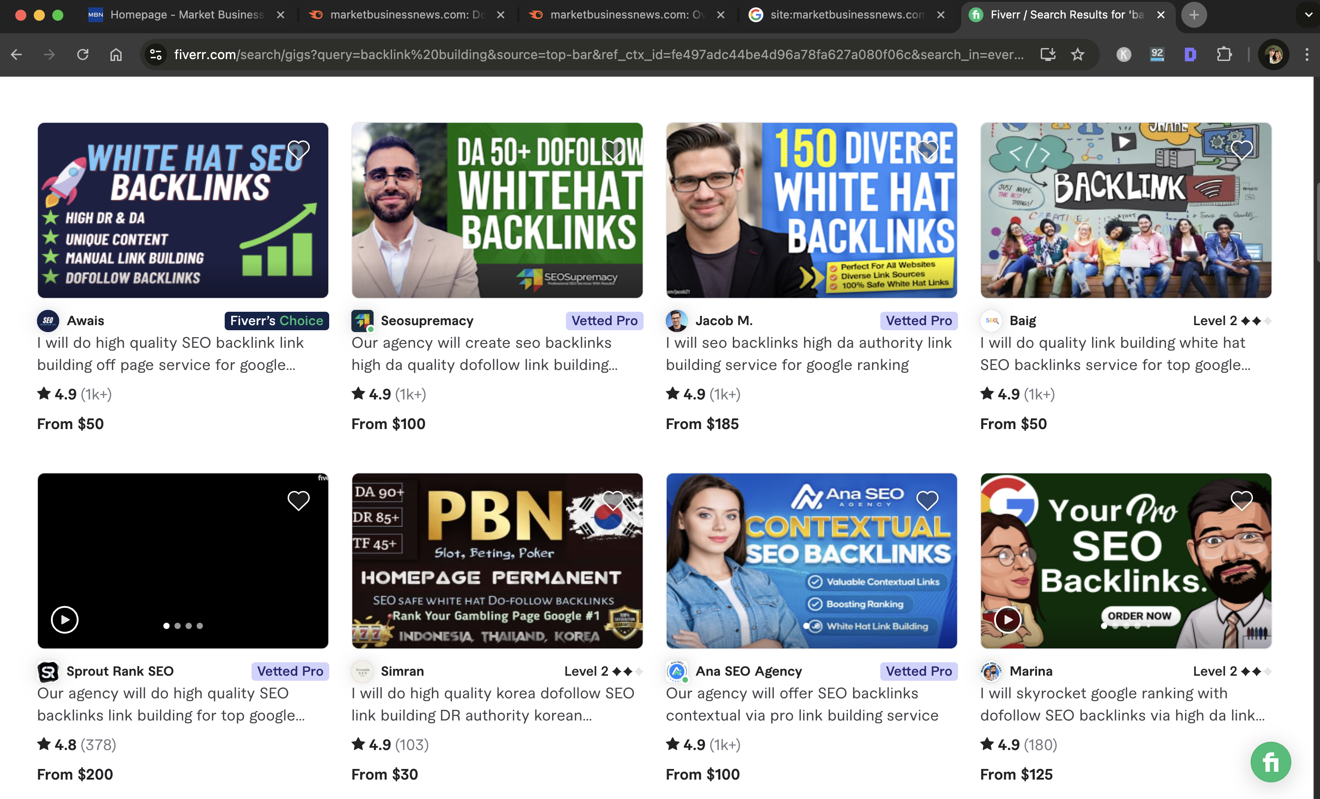The image size is (1320, 799).
Task: Expand the tab search dropdown
Action: tap(1308, 15)
